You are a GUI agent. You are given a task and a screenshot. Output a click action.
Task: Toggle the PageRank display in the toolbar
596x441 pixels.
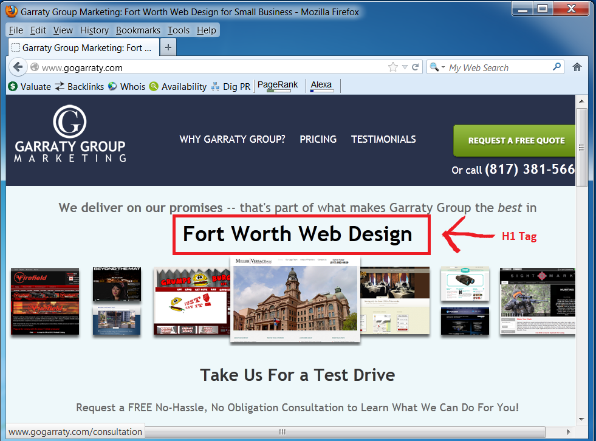click(x=277, y=84)
